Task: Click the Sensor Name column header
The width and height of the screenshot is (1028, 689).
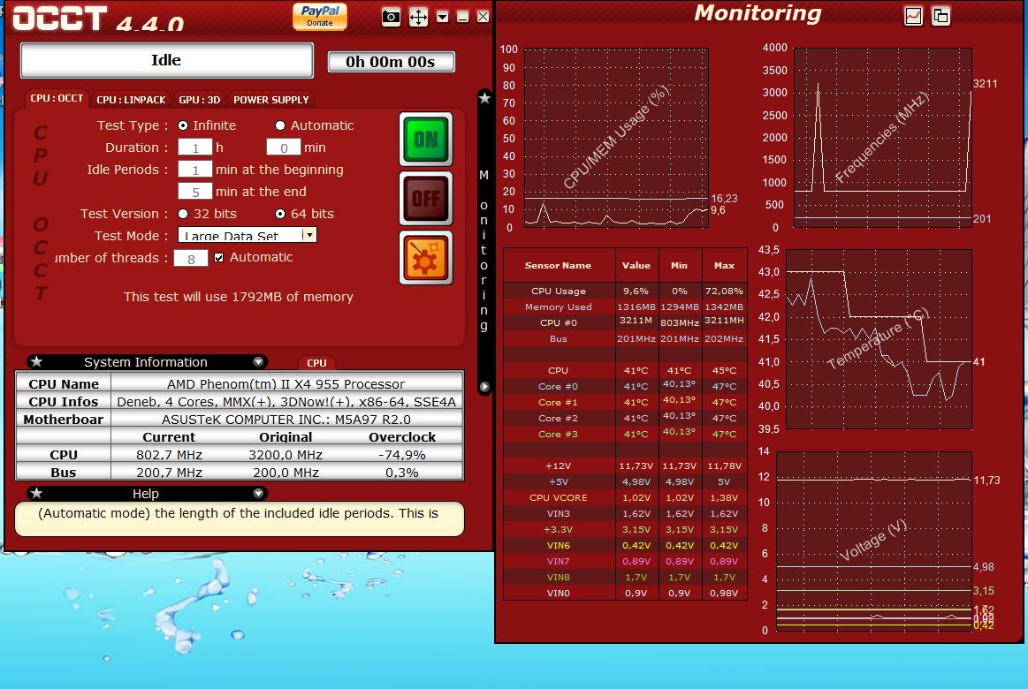Action: tap(559, 265)
